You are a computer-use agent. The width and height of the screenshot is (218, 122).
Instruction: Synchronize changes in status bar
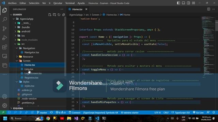tap(51, 113)
